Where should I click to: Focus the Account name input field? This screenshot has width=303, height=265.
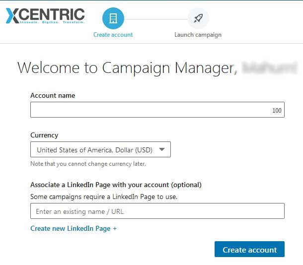157,110
